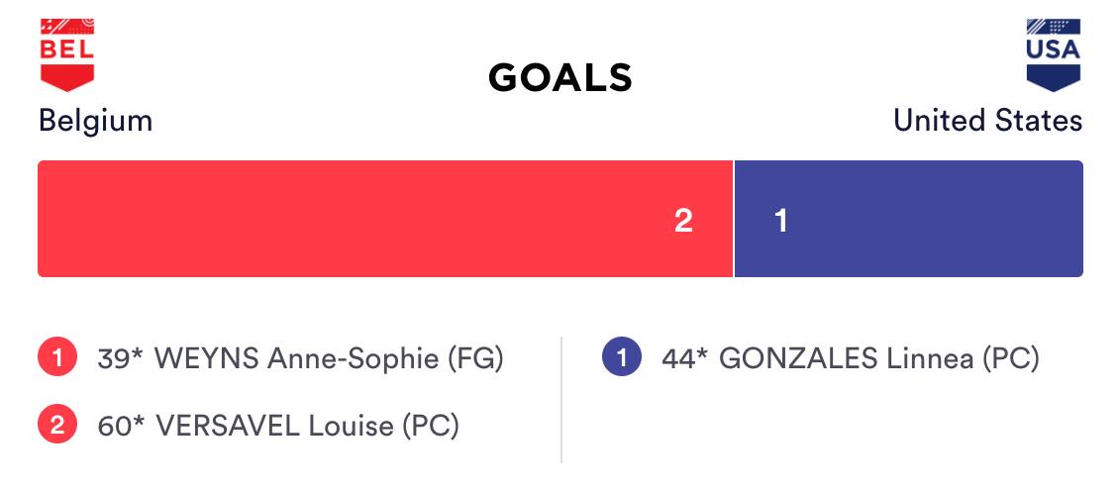Screen dimensions: 1119x491
Task: Click USA's goal count 1 in bar
Action: [x=781, y=221]
